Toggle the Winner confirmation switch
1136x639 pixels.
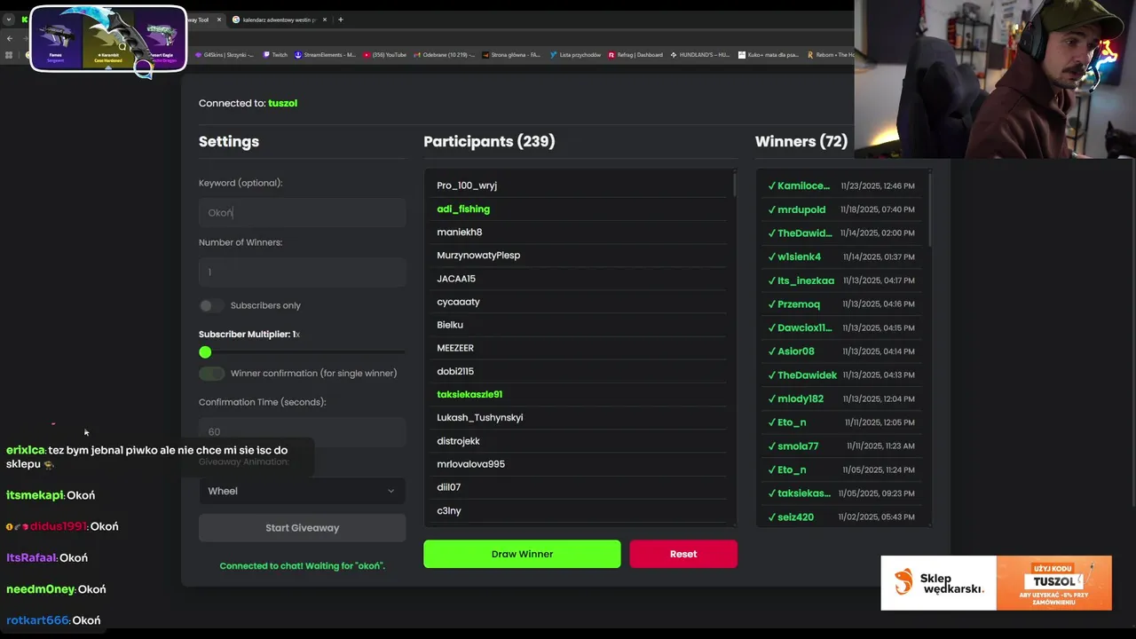click(211, 373)
